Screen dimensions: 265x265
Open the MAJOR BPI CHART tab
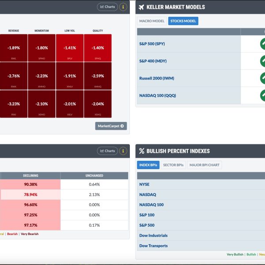pos(204,165)
